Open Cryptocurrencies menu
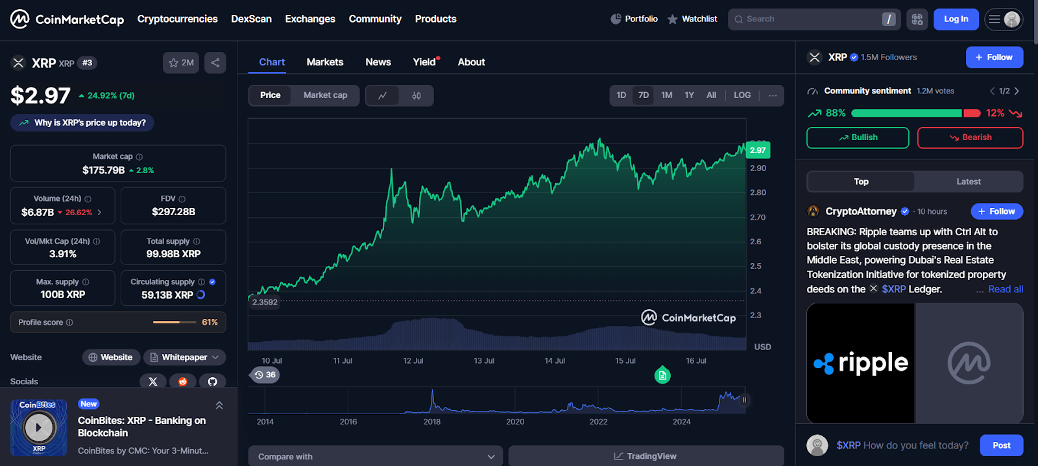 177,19
